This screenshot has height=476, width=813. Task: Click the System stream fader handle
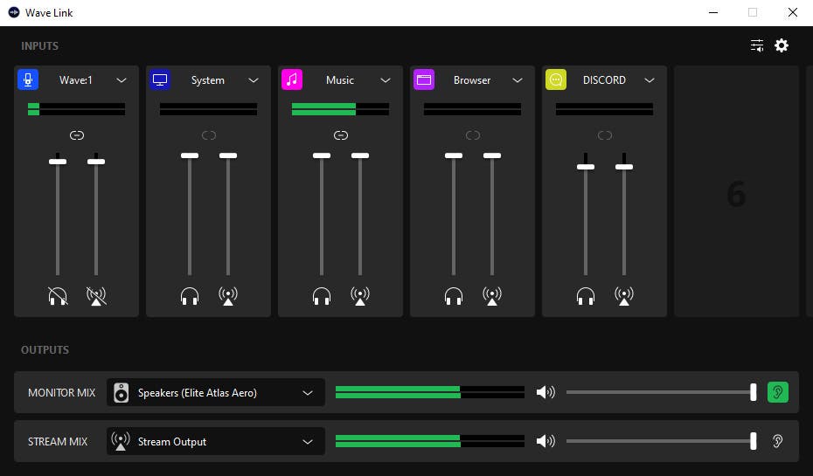(228, 155)
